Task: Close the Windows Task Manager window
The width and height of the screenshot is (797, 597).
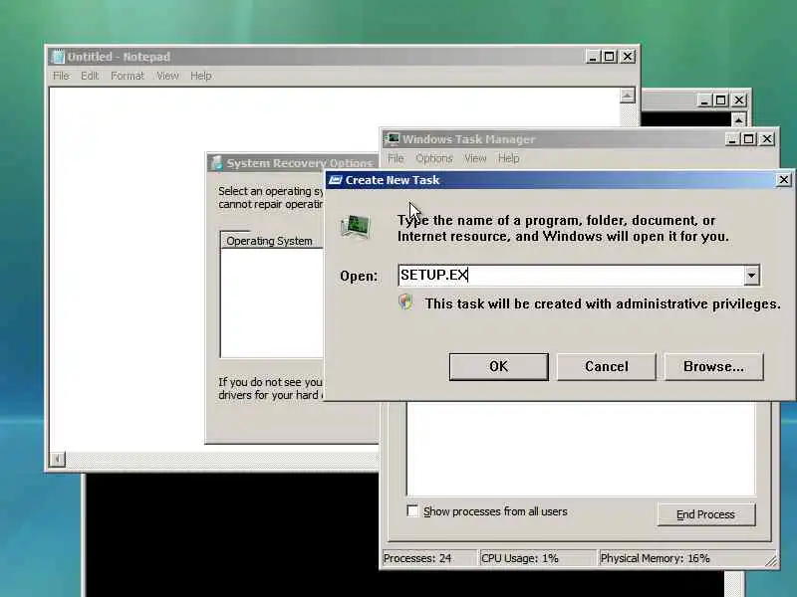Action: pos(767,138)
